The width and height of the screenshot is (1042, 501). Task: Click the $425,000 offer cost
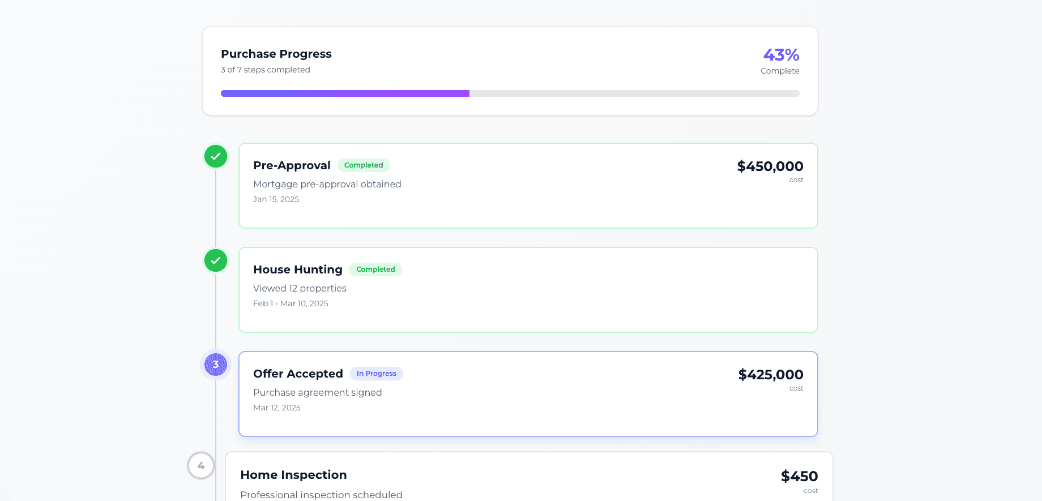770,375
